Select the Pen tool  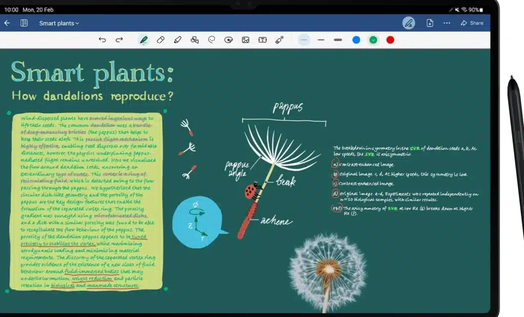[x=144, y=40]
